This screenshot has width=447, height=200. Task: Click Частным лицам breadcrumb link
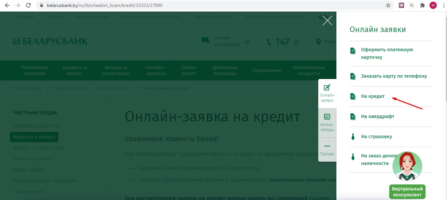(27, 88)
